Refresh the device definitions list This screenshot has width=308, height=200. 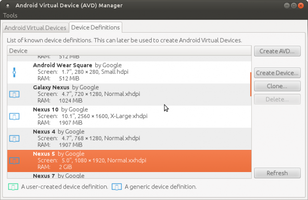tap(277, 173)
